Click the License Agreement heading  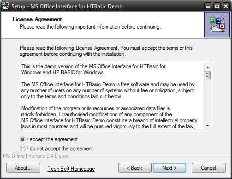[37, 19]
